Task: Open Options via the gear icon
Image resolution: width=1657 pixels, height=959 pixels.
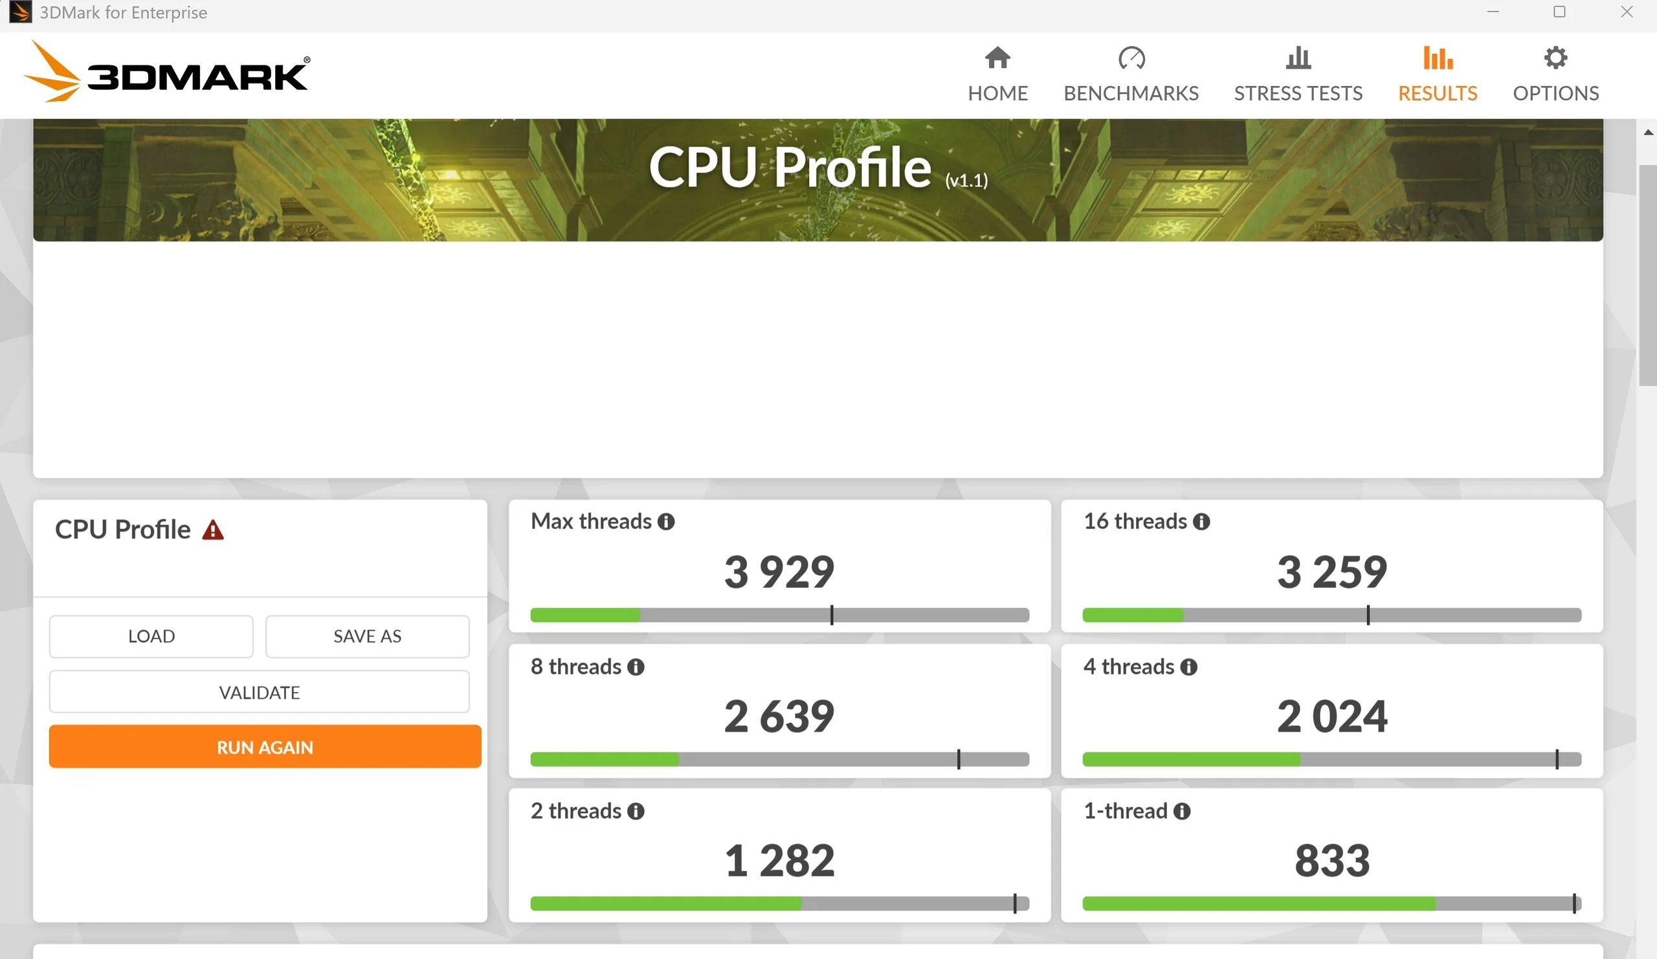Action: pos(1555,58)
